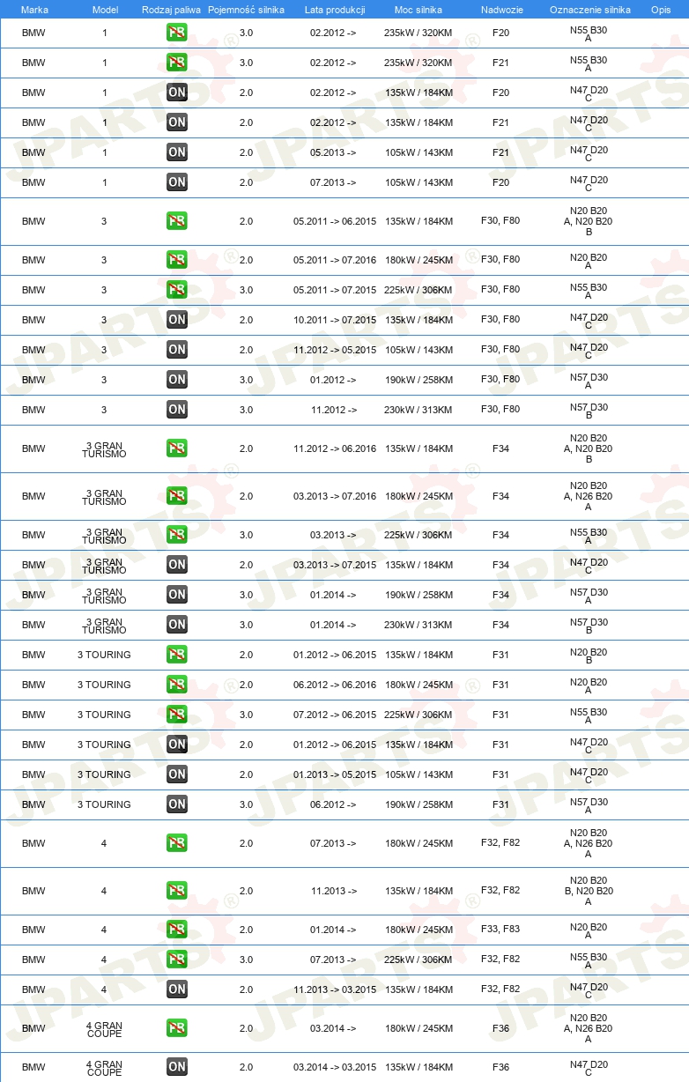Click PB icon in BMW 3 05.2011 -> 07.2015 row
Image resolution: width=689 pixels, height=1082 pixels.
[x=177, y=290]
